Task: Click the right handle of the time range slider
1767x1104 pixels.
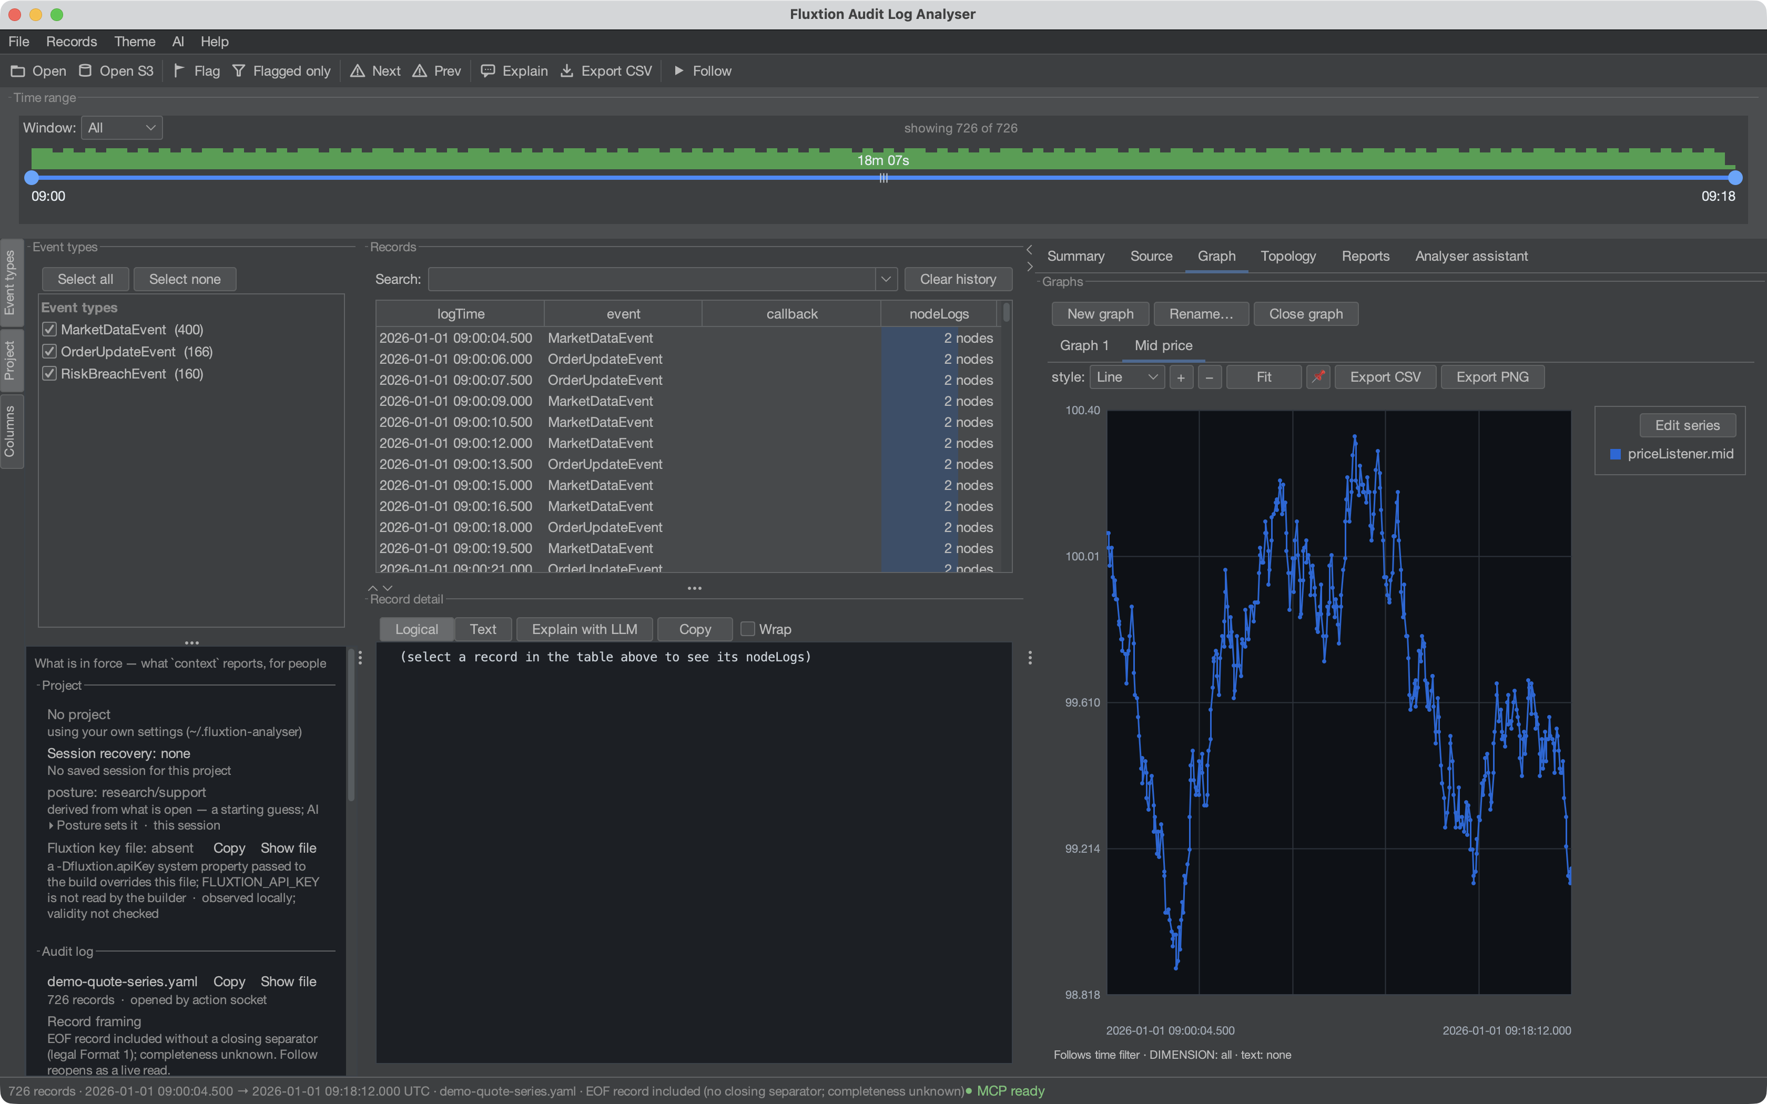Action: click(1735, 178)
